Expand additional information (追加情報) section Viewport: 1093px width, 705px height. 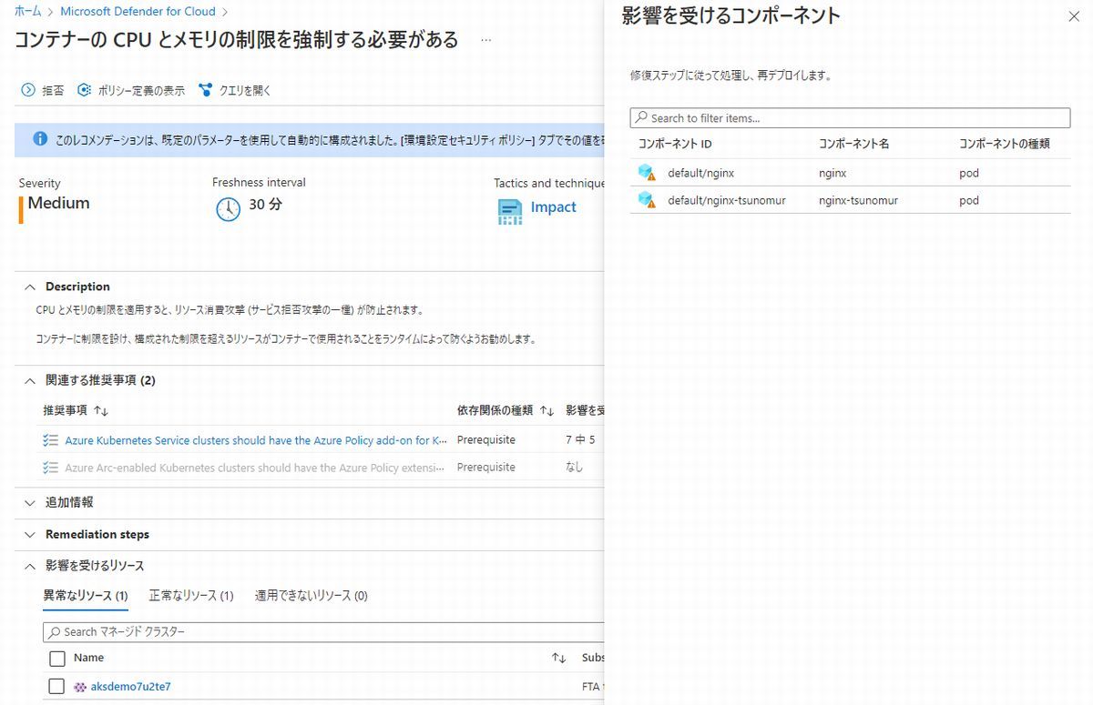point(29,502)
